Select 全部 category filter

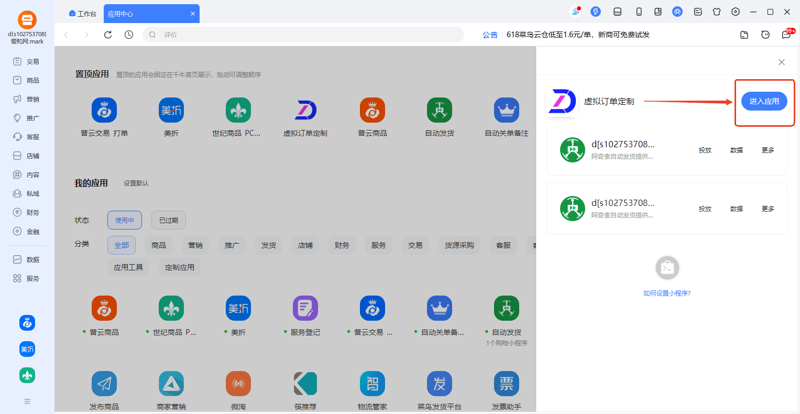coord(122,245)
